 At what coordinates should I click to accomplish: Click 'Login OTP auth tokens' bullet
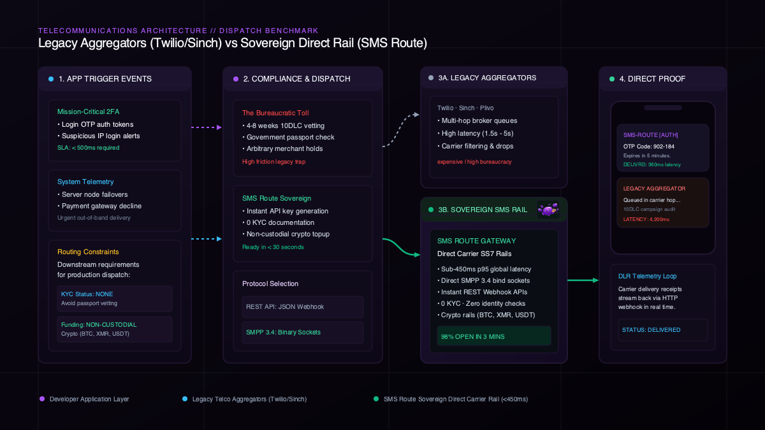pos(96,124)
